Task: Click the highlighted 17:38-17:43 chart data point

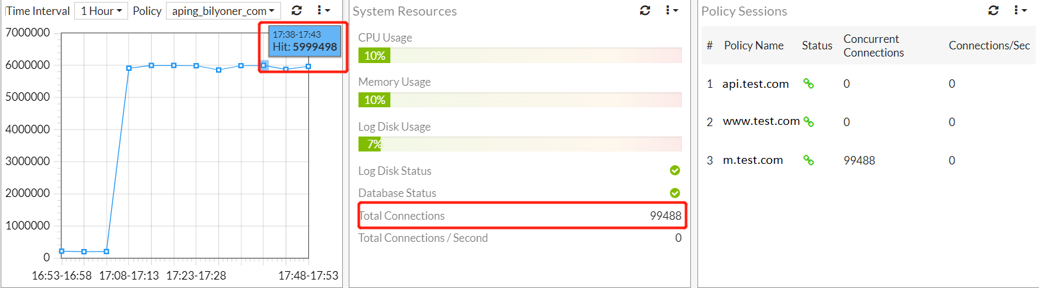Action: point(263,65)
